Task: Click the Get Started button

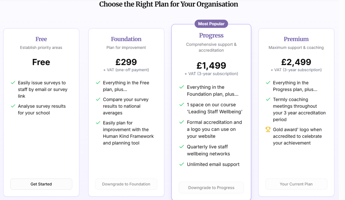Action: [41, 184]
